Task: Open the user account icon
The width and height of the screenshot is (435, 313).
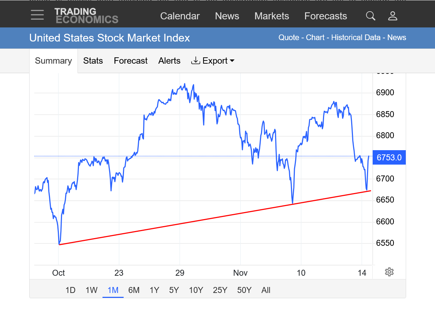Action: click(x=392, y=16)
